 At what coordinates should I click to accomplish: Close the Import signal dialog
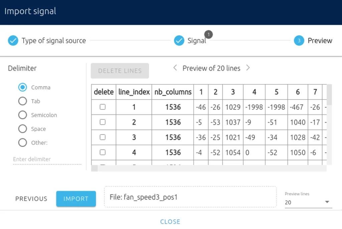coord(170,222)
